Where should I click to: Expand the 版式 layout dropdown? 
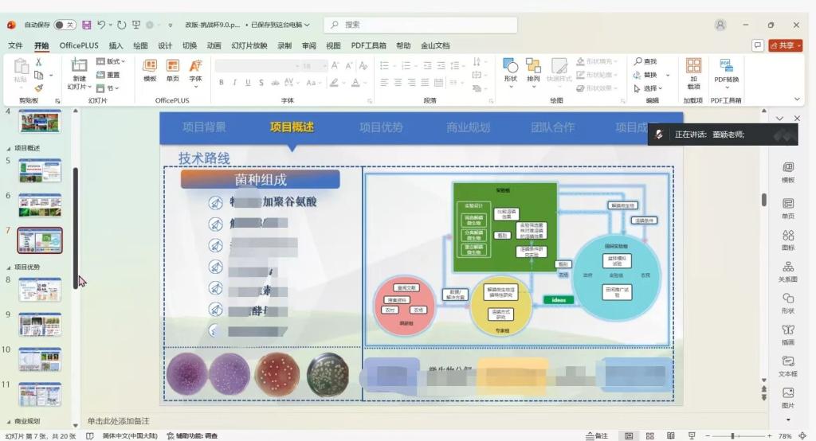(x=112, y=61)
